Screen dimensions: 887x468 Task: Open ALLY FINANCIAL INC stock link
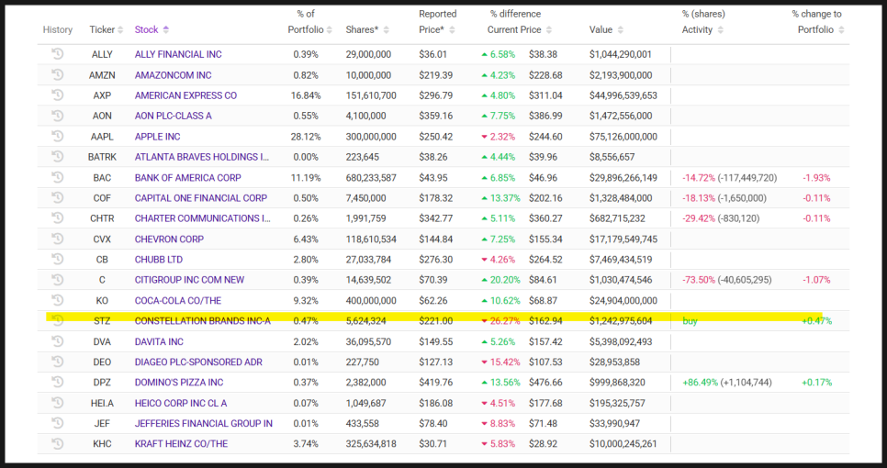178,54
